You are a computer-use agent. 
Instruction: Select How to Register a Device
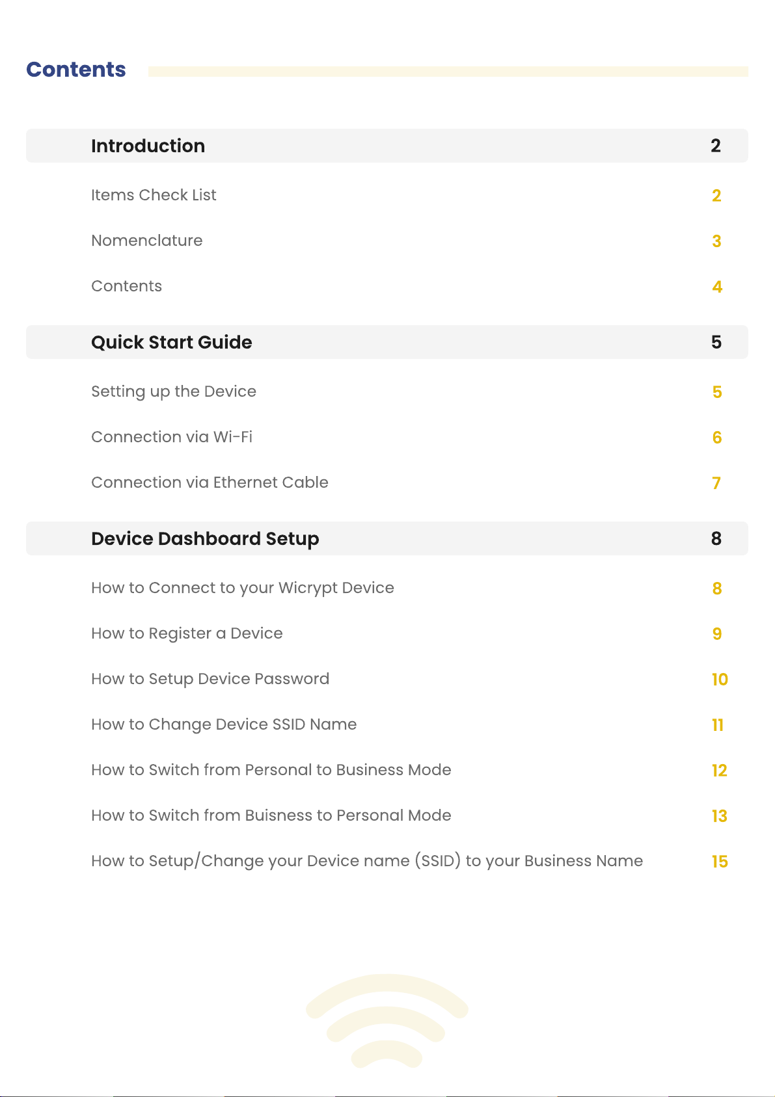point(187,633)
